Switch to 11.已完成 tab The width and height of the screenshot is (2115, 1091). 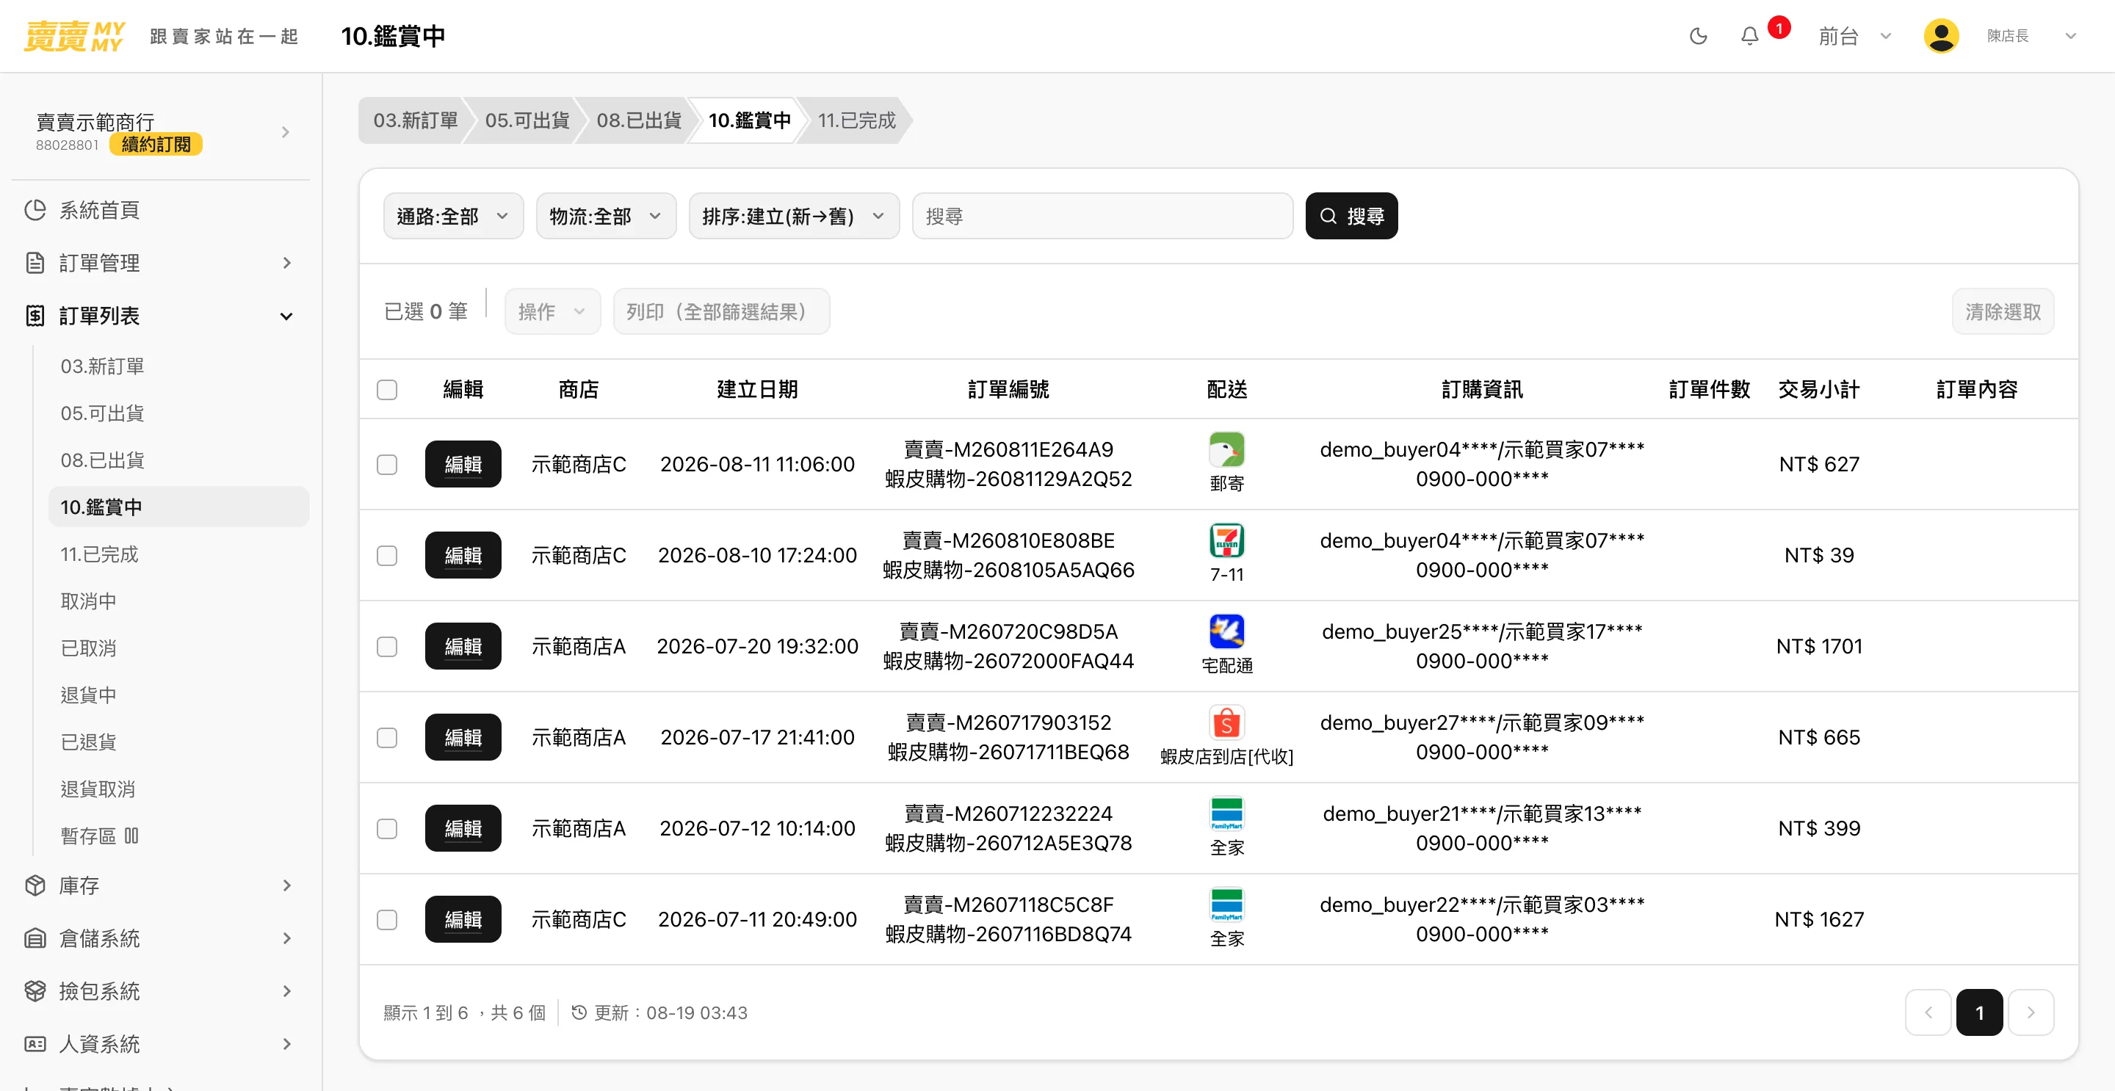pos(856,120)
